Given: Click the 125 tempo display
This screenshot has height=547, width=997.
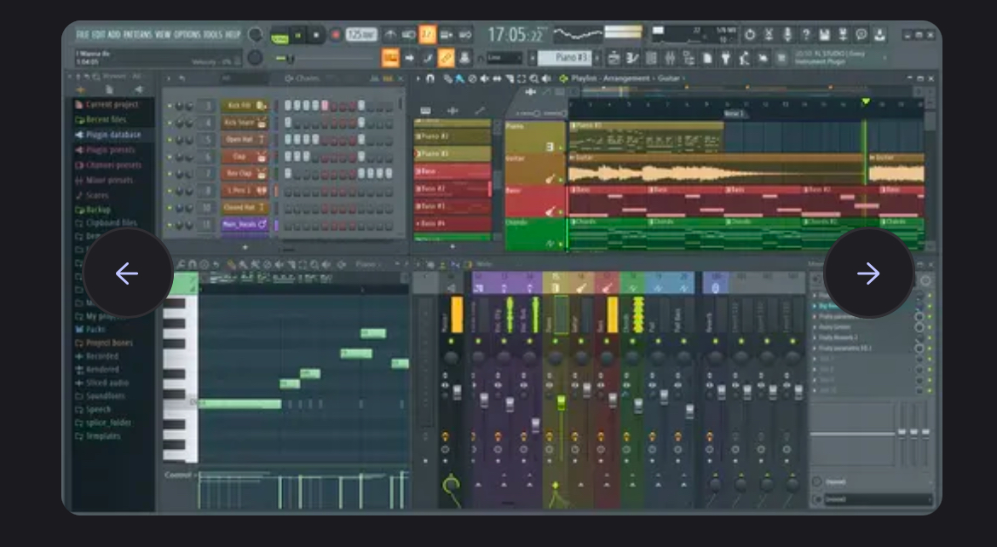Looking at the screenshot, I should (361, 35).
